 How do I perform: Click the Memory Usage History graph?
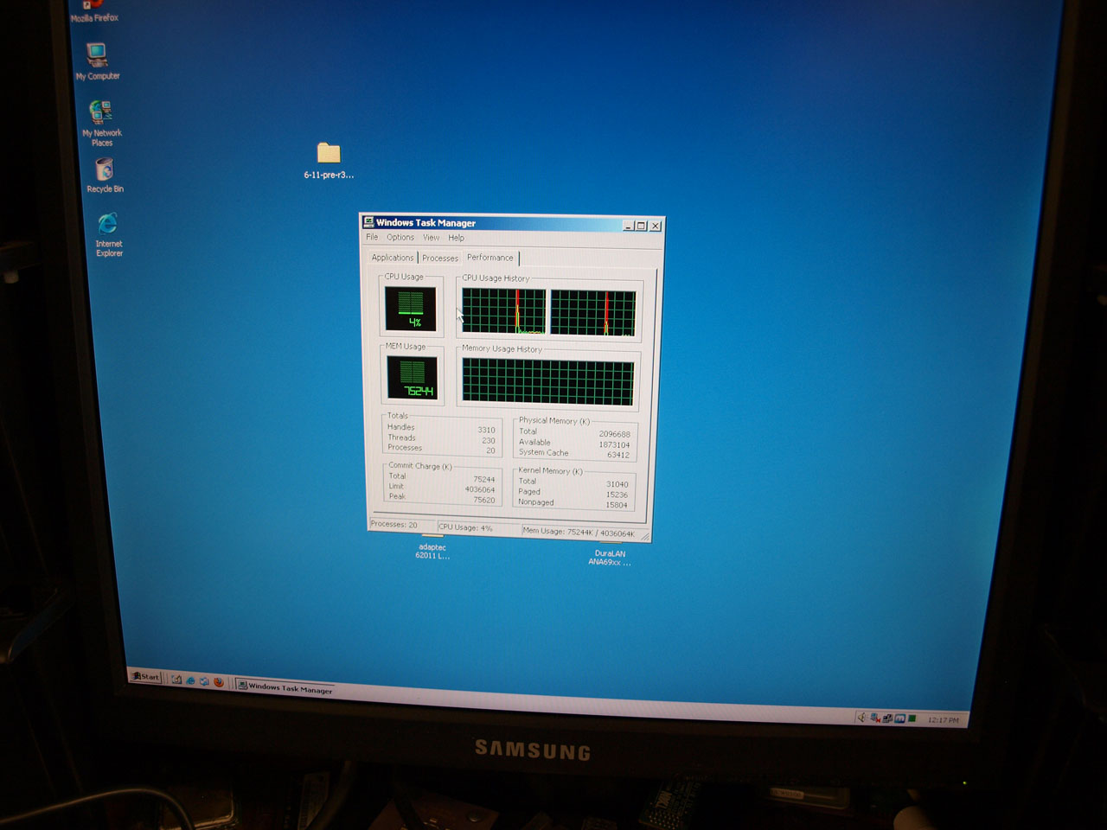click(548, 381)
